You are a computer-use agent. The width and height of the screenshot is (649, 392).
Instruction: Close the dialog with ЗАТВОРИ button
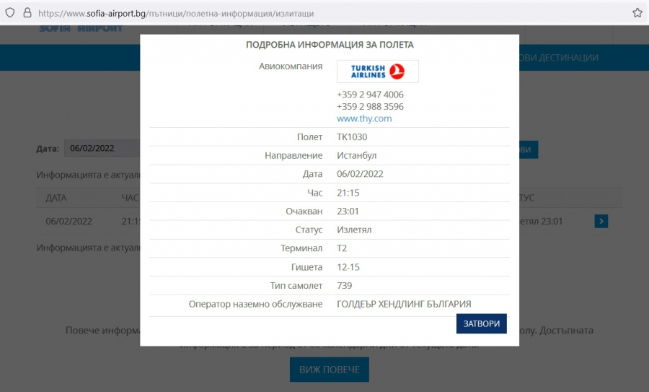tap(482, 323)
